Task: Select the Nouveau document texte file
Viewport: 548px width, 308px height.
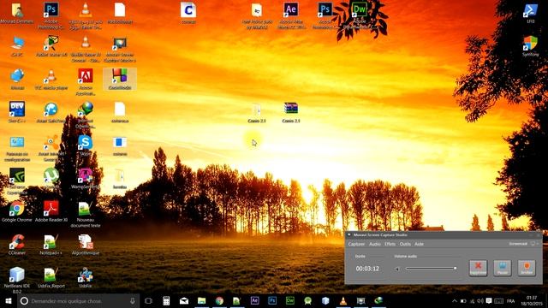Action: click(x=86, y=215)
